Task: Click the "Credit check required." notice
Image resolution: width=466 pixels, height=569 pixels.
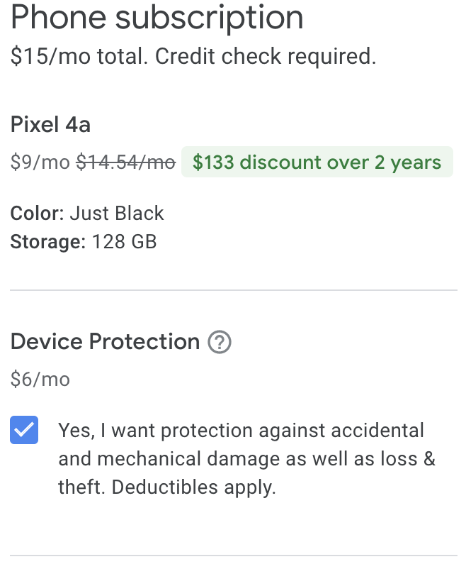Action: click(x=266, y=57)
